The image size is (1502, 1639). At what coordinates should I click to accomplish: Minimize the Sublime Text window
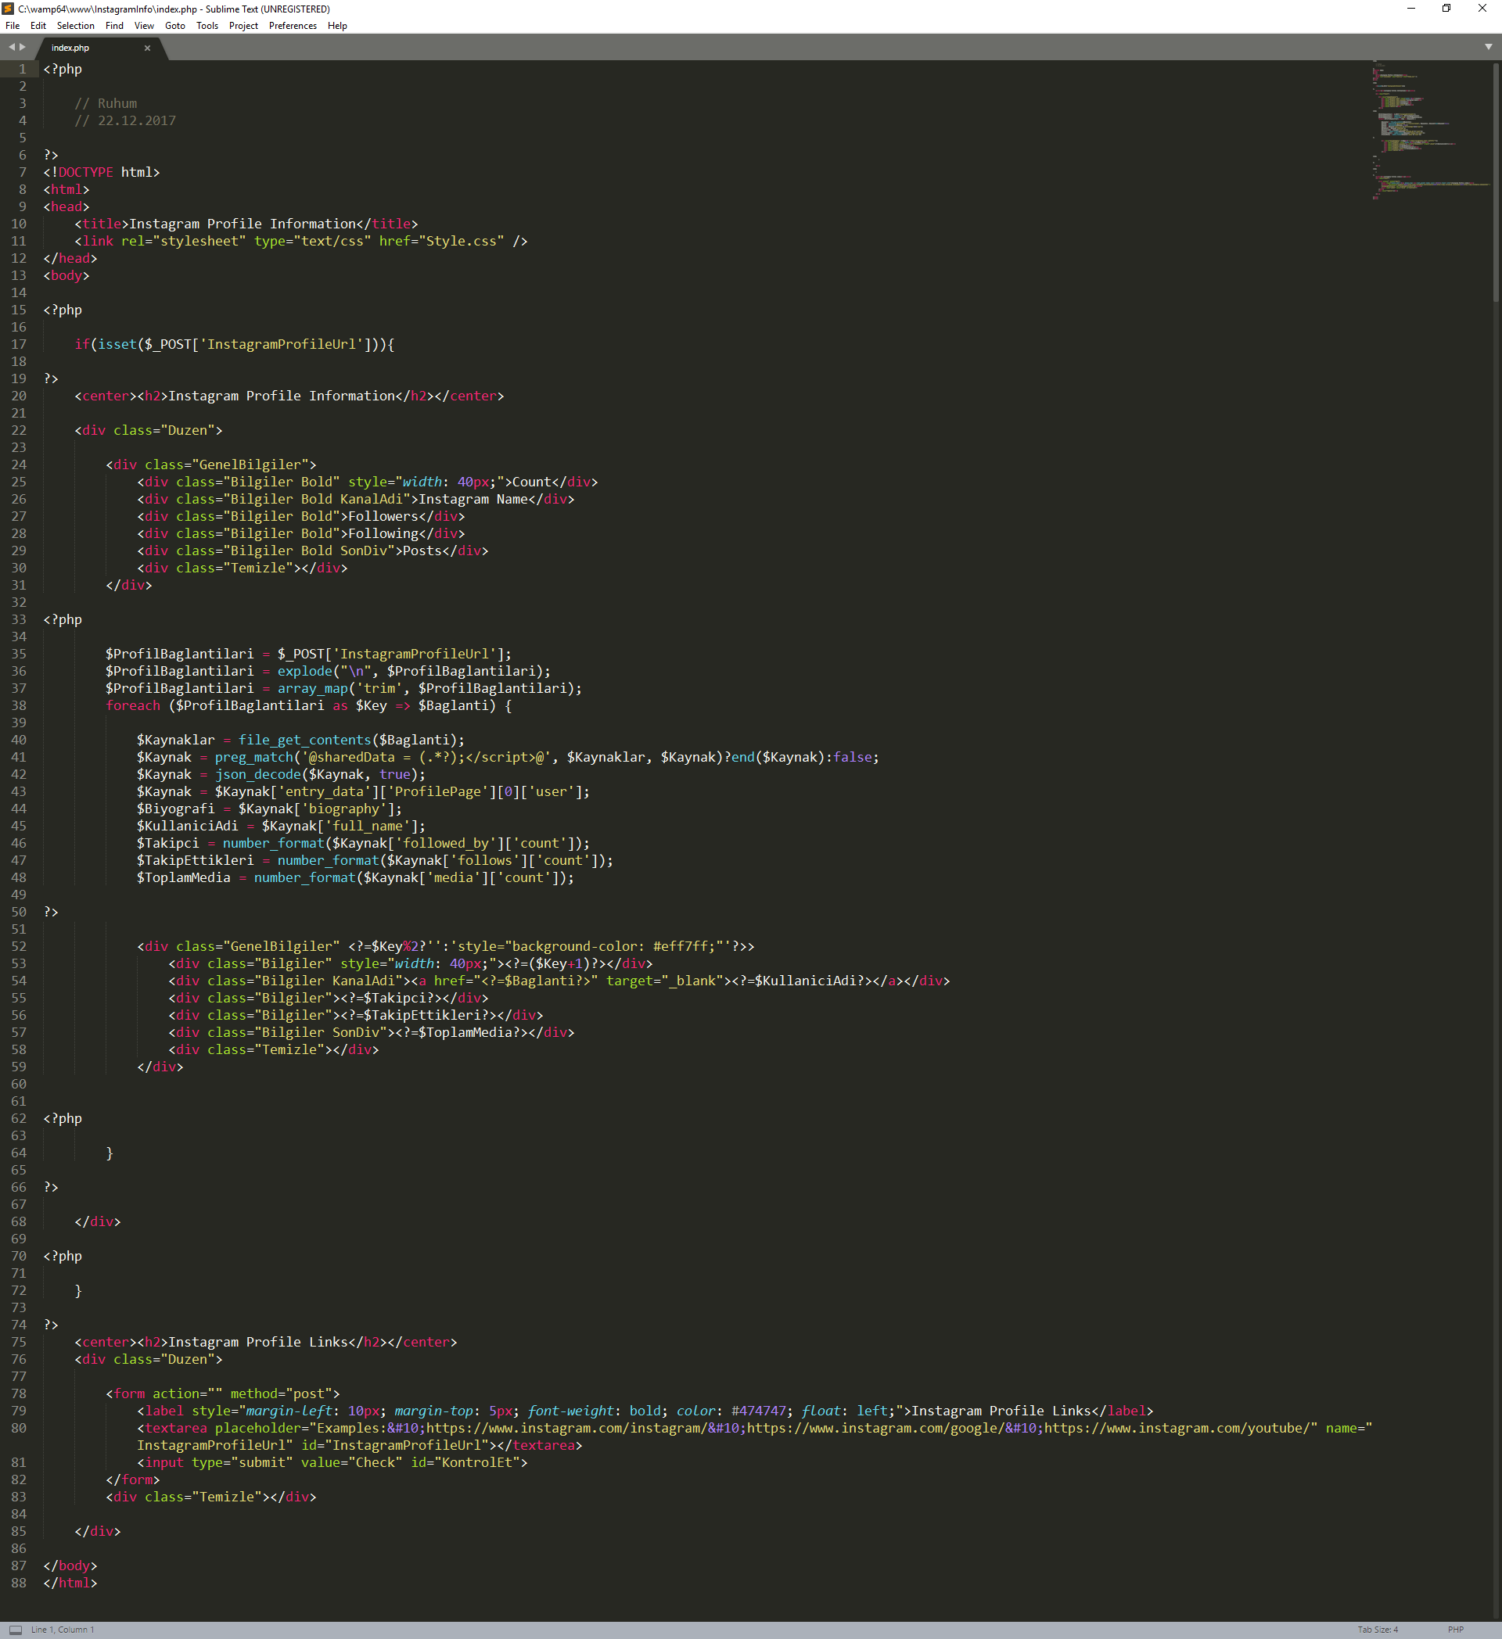pos(1411,9)
